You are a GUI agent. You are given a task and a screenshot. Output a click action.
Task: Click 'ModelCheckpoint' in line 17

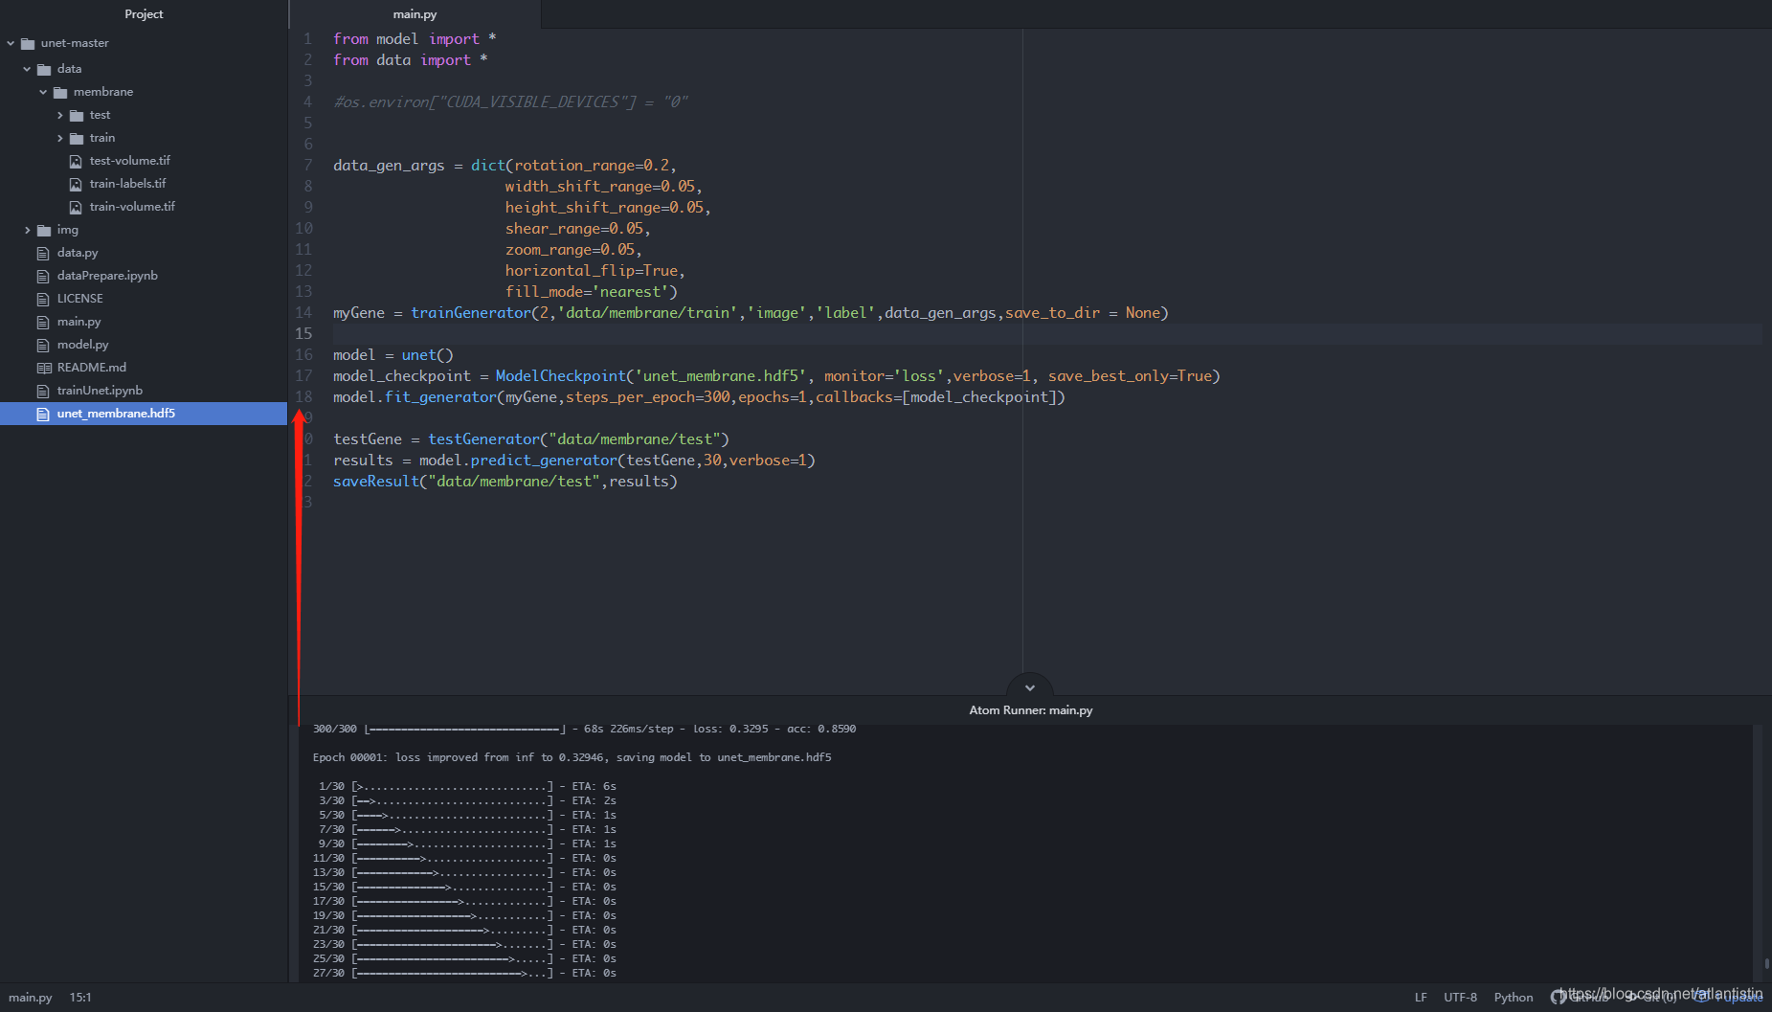560,376
